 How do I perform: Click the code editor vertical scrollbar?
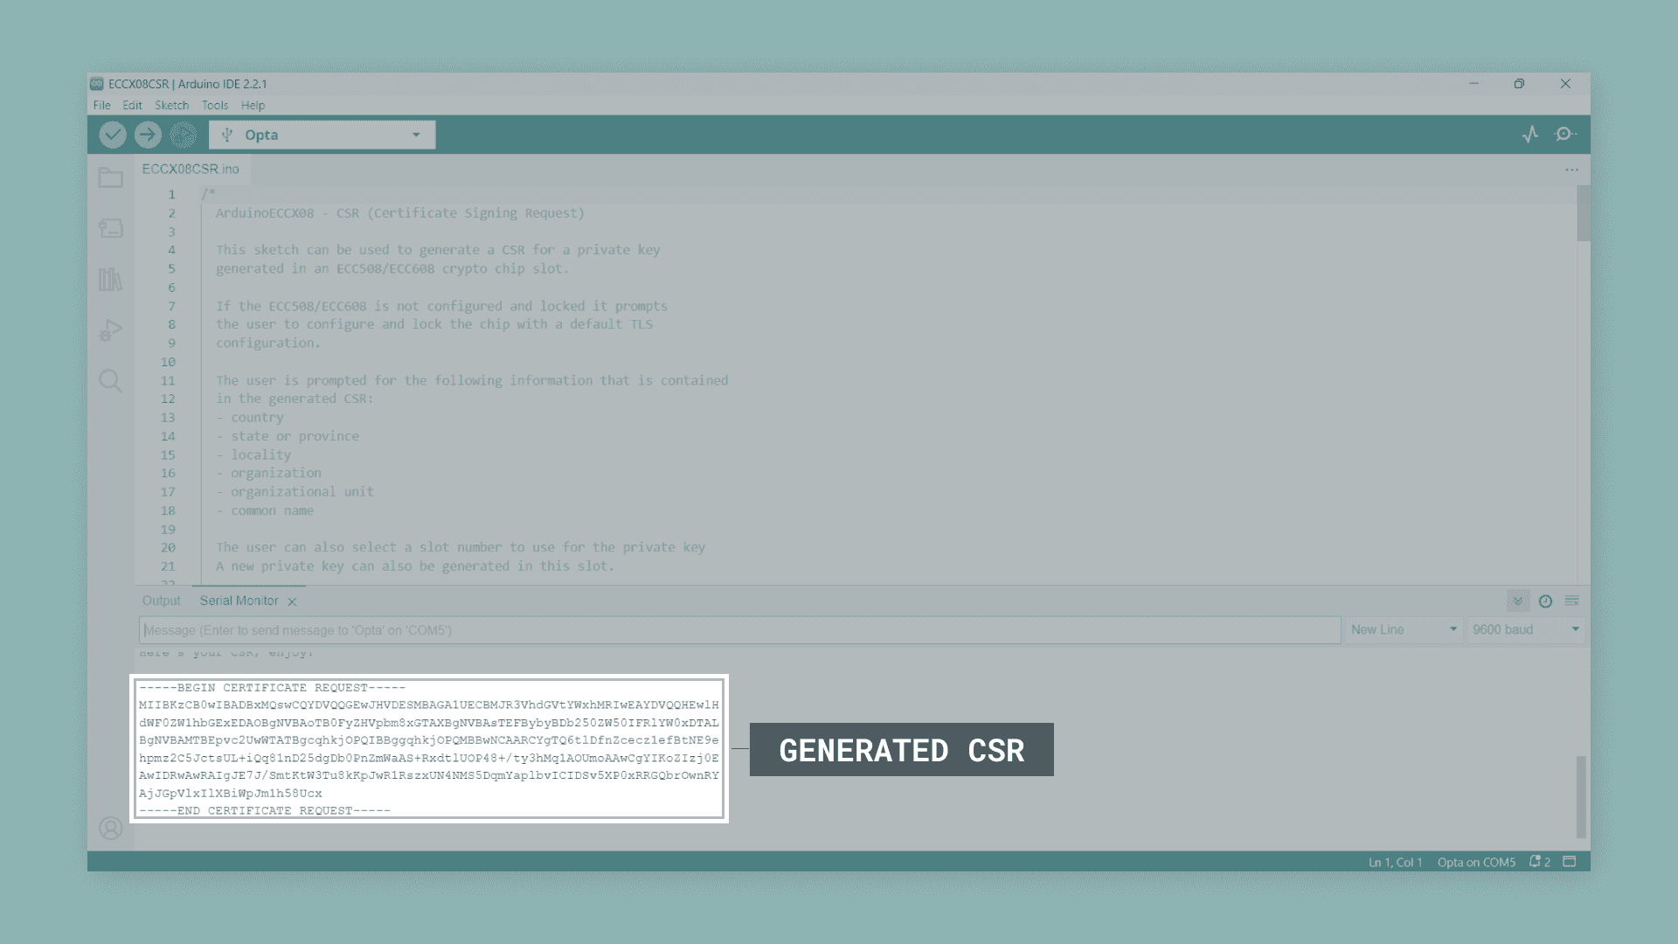pyautogui.click(x=1583, y=213)
